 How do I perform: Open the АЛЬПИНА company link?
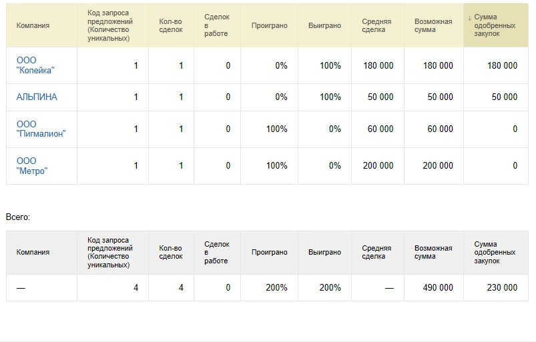[37, 97]
